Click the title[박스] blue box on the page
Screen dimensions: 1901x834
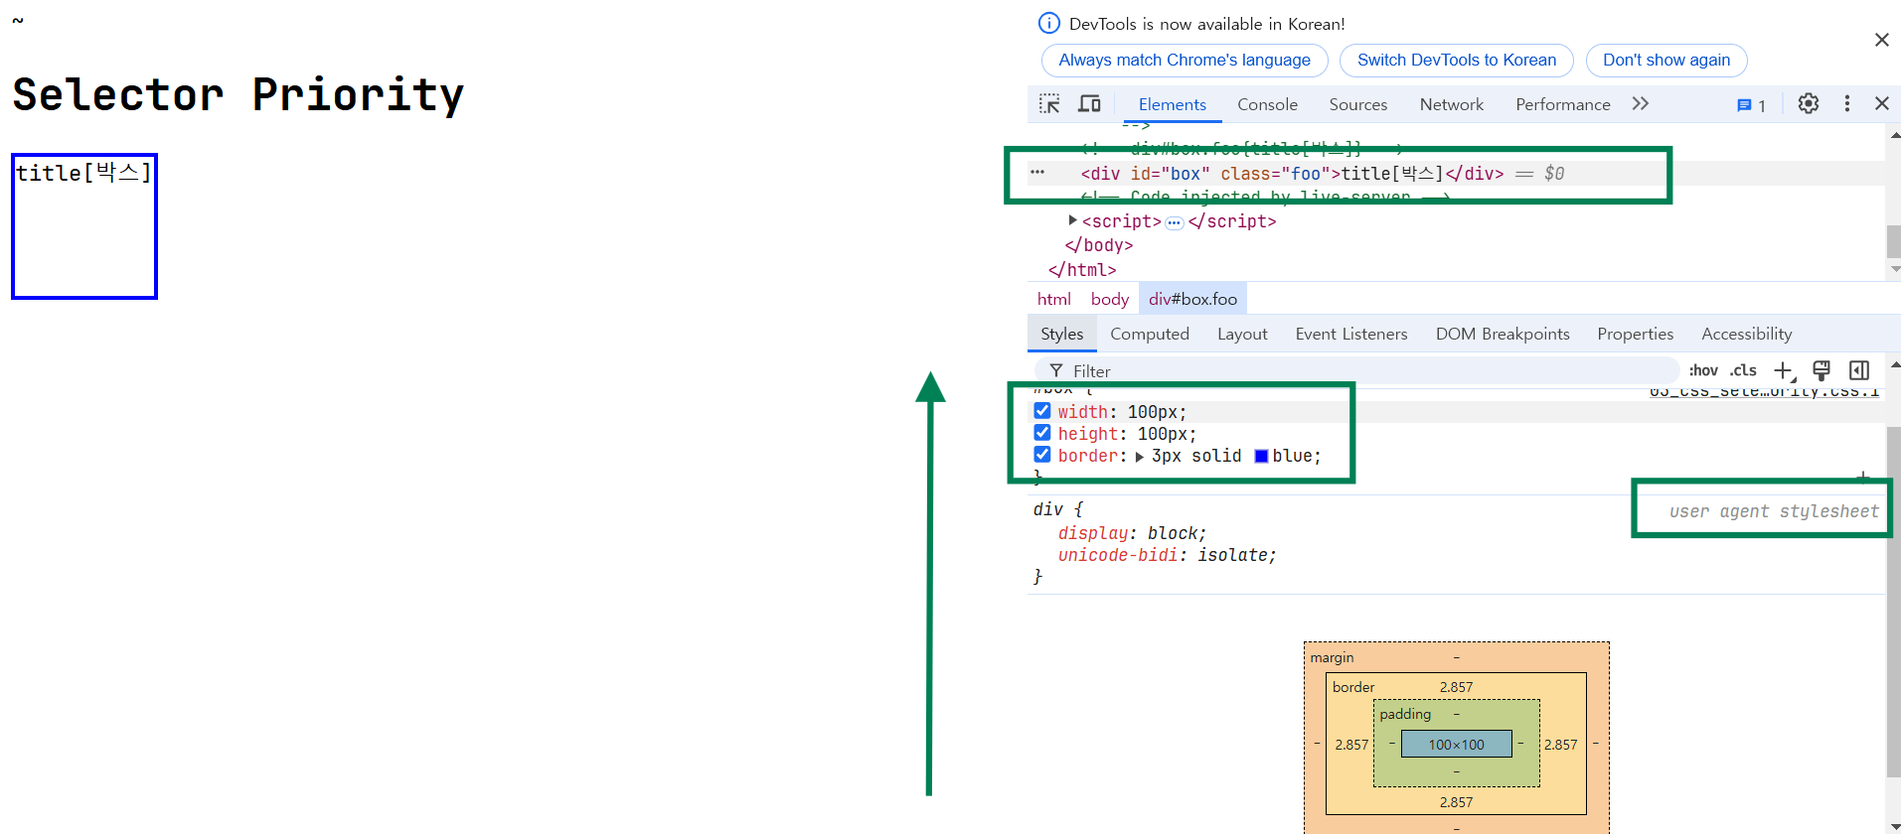pos(84,226)
